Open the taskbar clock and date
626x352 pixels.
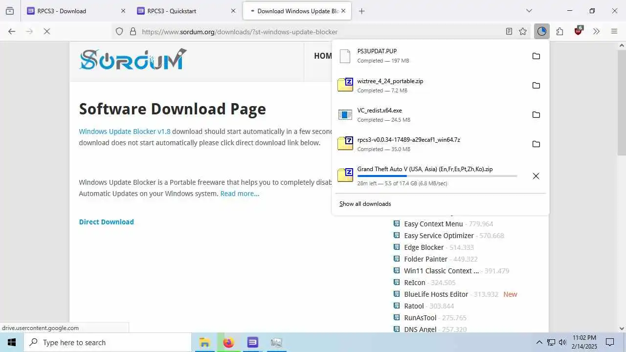click(584, 342)
